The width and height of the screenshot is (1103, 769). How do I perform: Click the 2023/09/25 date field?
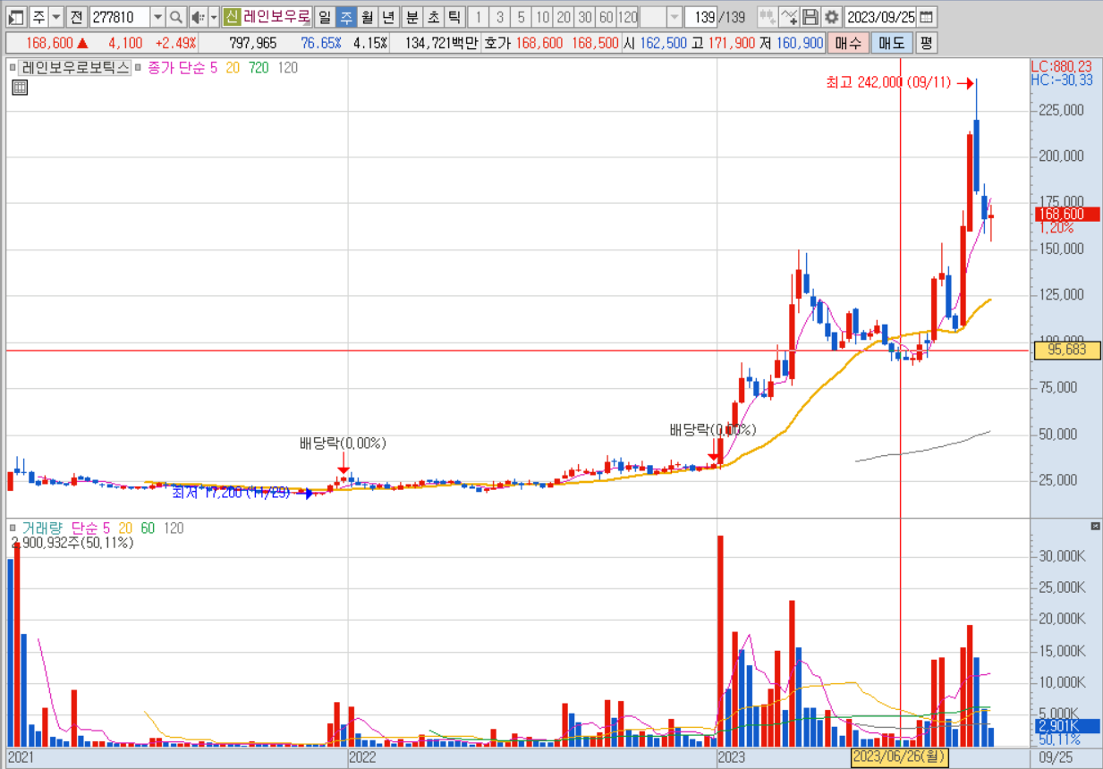click(x=880, y=16)
